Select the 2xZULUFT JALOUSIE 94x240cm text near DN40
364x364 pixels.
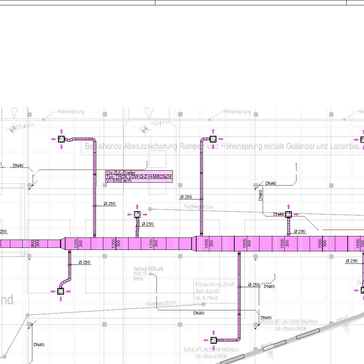click(x=290, y=322)
